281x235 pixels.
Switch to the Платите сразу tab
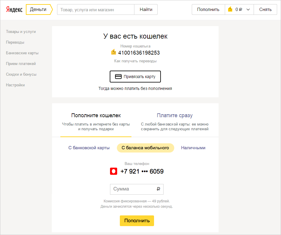pos(175,115)
